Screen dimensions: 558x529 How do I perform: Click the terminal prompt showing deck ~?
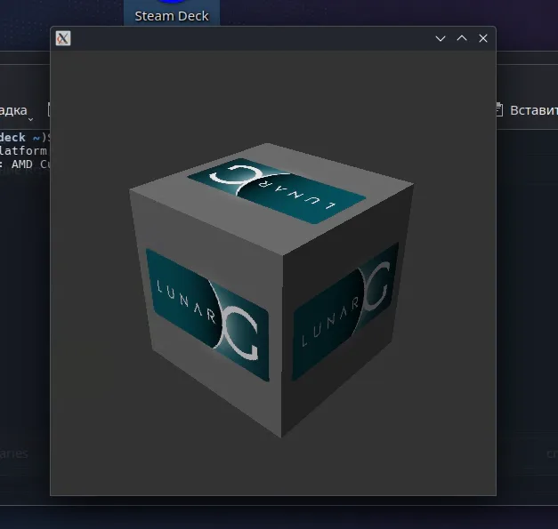coord(23,137)
